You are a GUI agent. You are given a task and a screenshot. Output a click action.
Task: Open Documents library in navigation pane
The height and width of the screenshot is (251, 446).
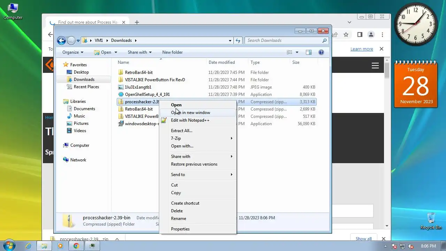point(84,109)
